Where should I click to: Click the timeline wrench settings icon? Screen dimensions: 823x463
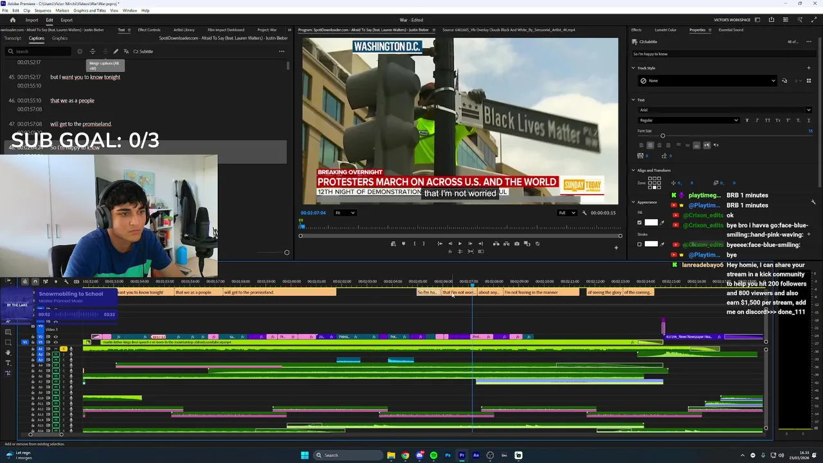[66, 282]
